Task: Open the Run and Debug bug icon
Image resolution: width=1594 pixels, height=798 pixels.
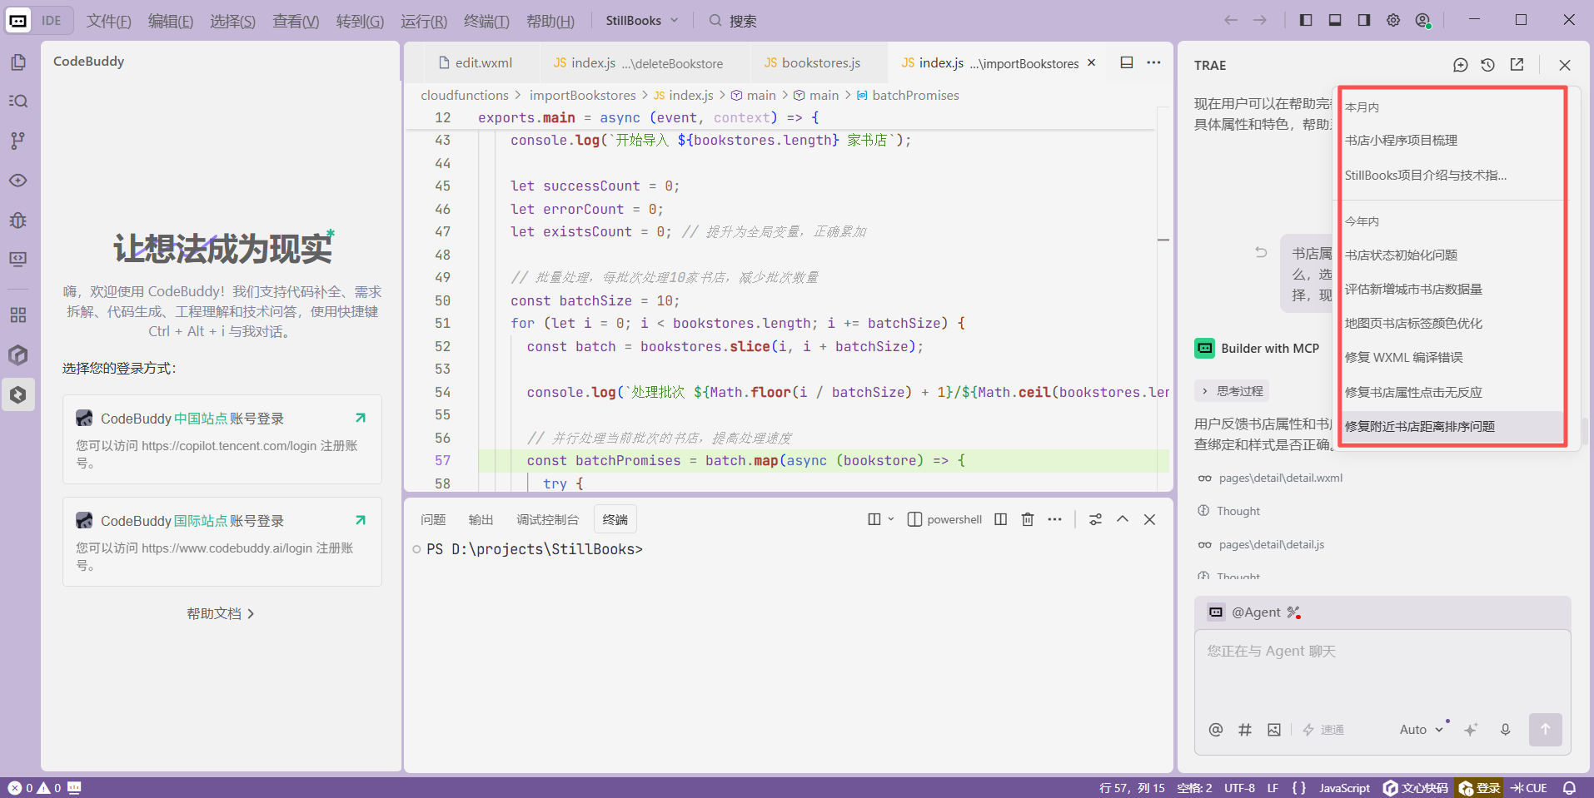Action: pos(18,220)
